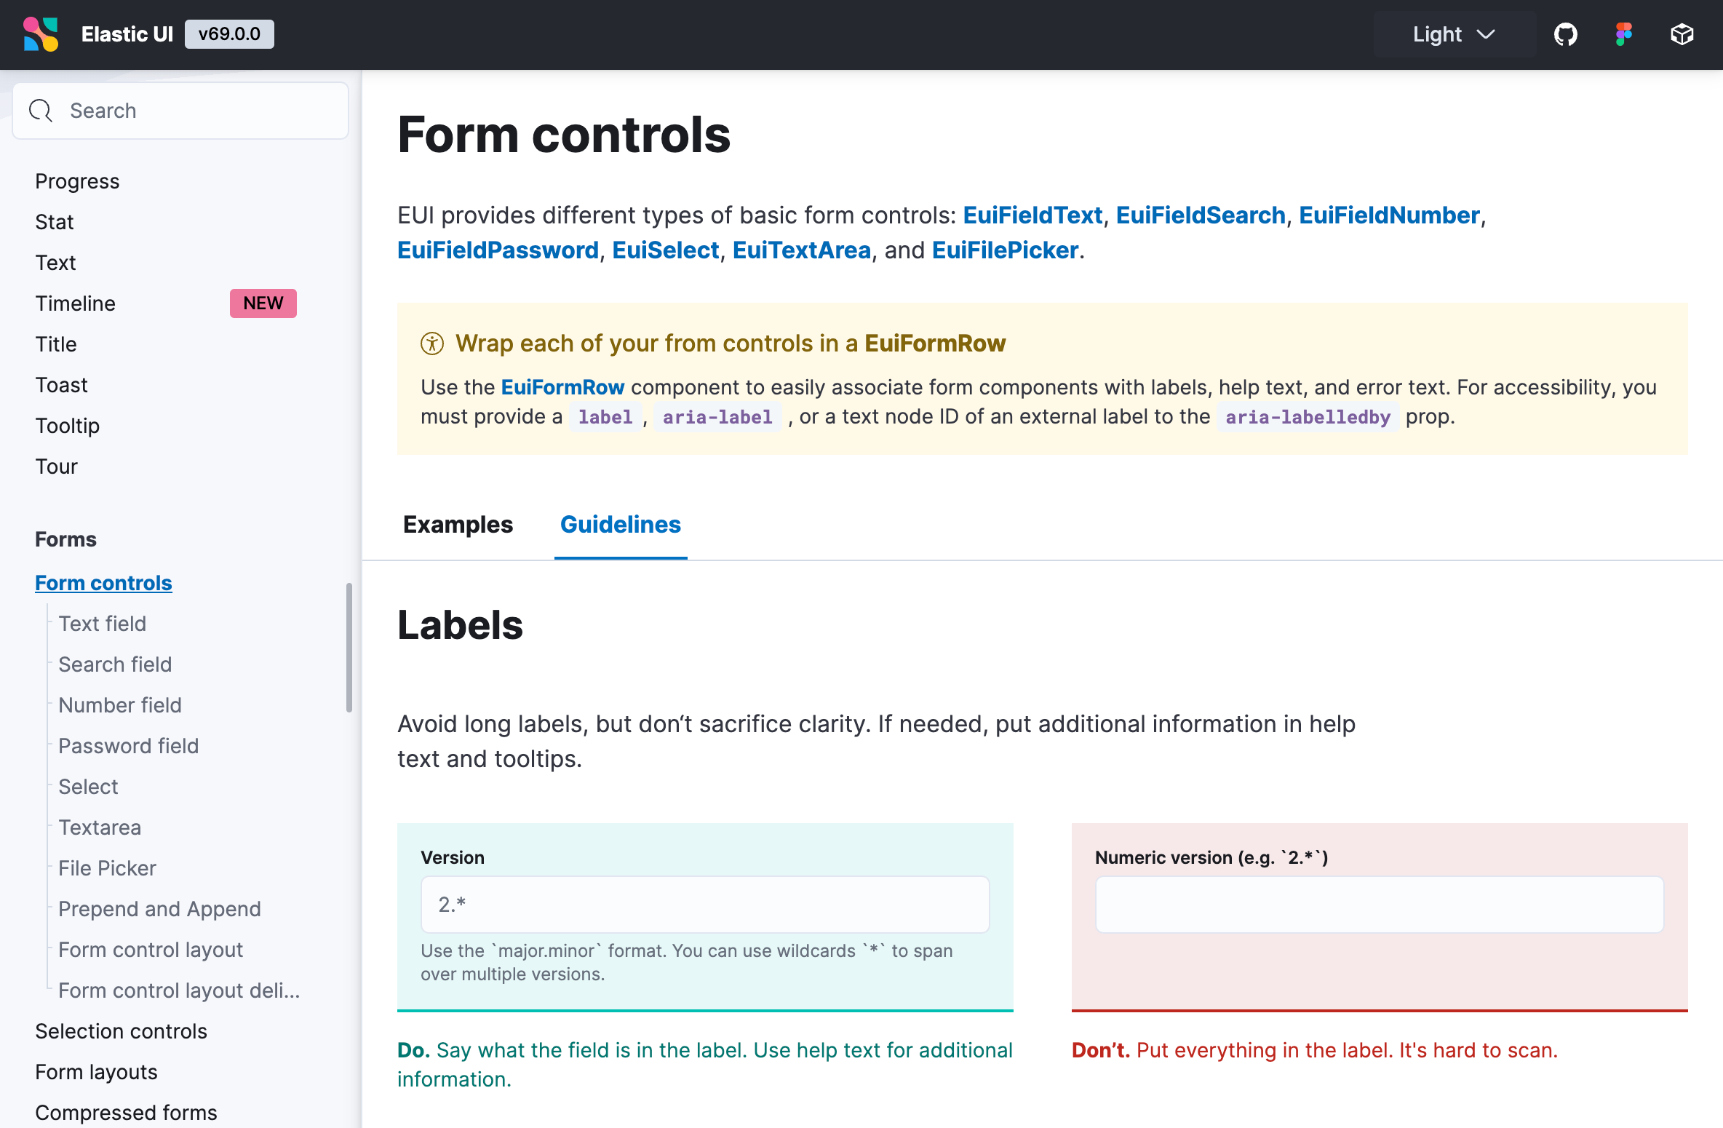Click the search magnifier icon
The height and width of the screenshot is (1128, 1723).
(41, 111)
